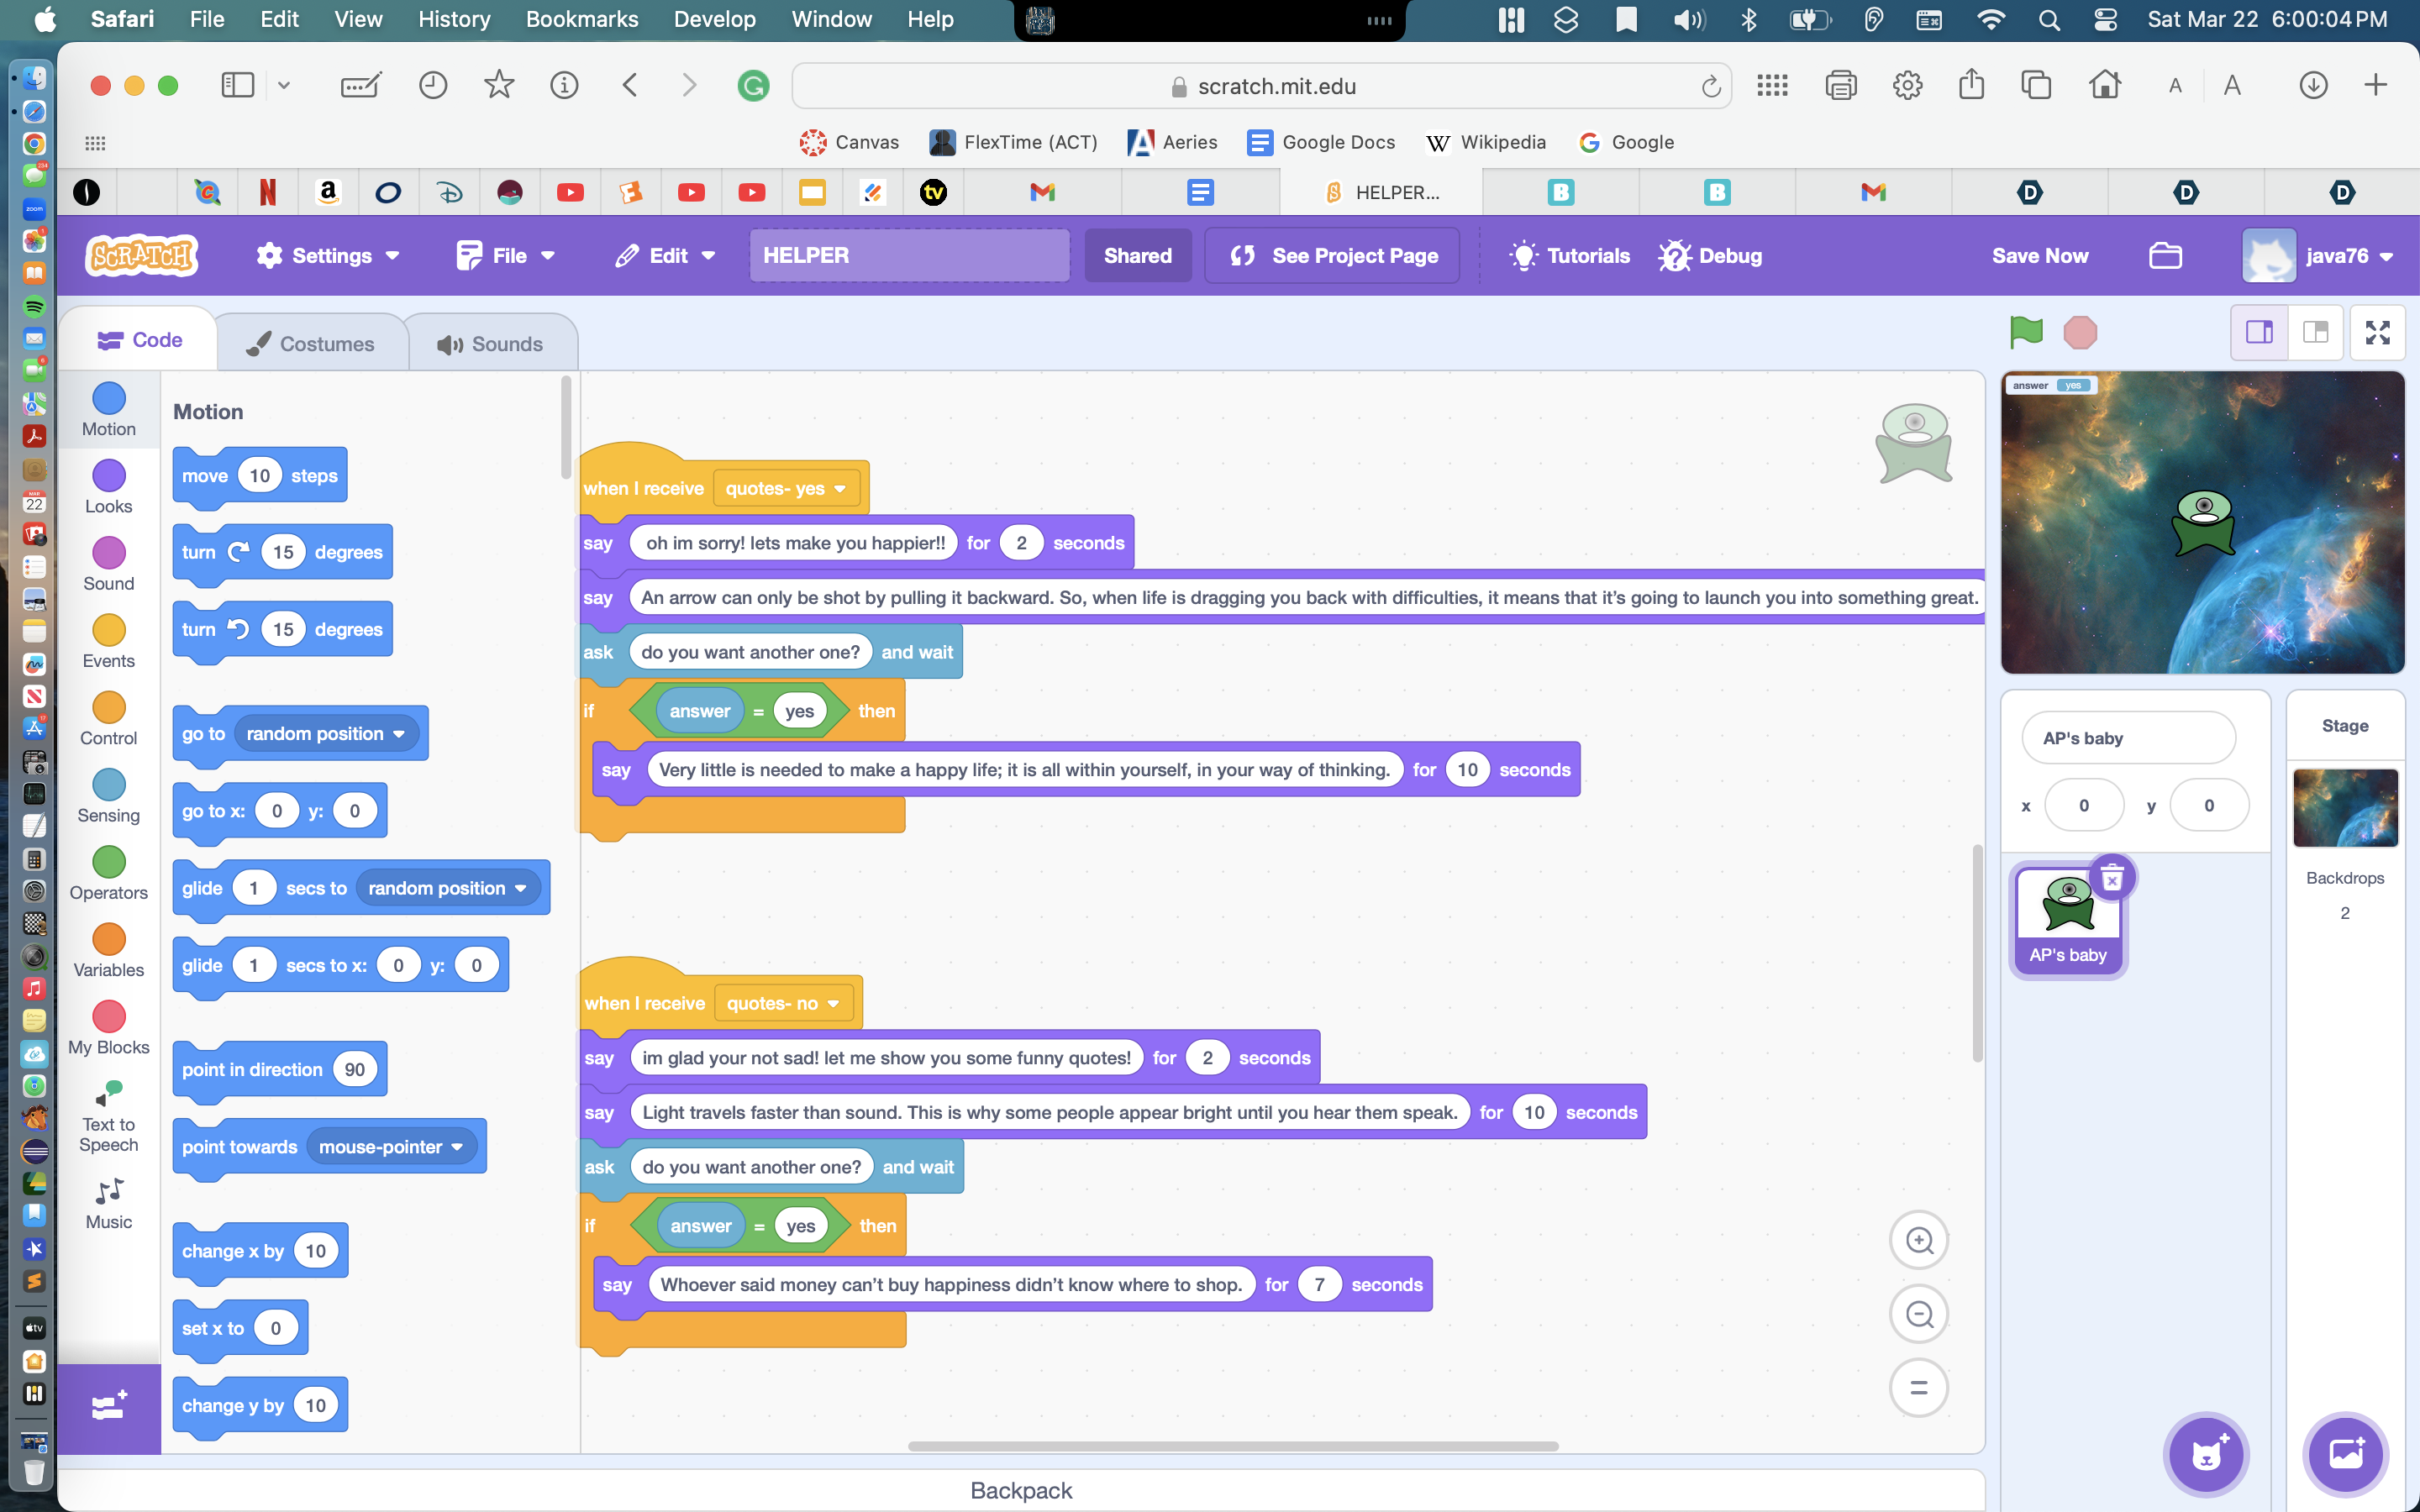Open the Add Extension button
Viewport: 2420px width, 1512px height.
pyautogui.click(x=108, y=1407)
